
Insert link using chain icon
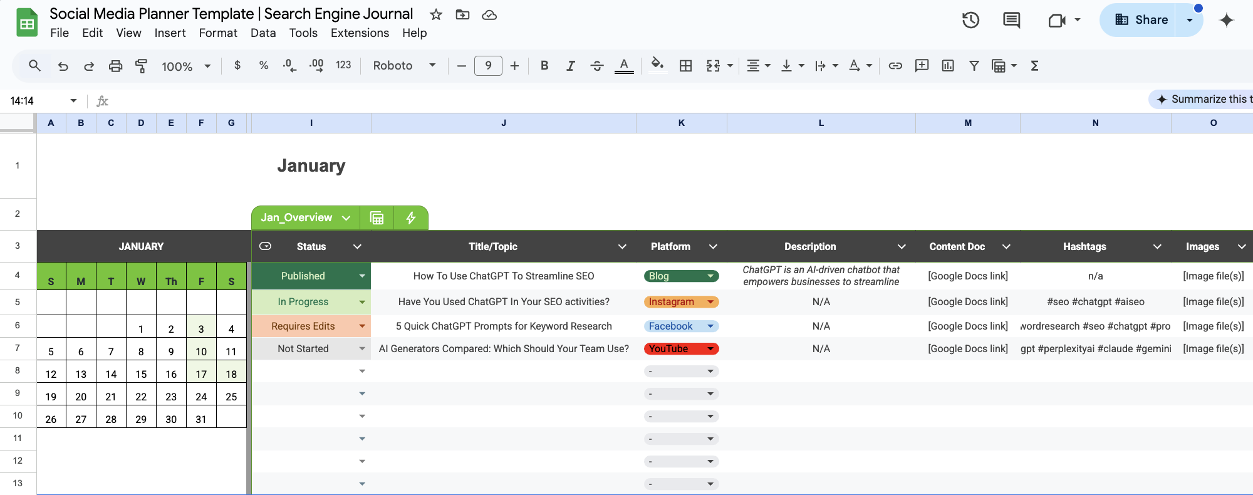[895, 66]
